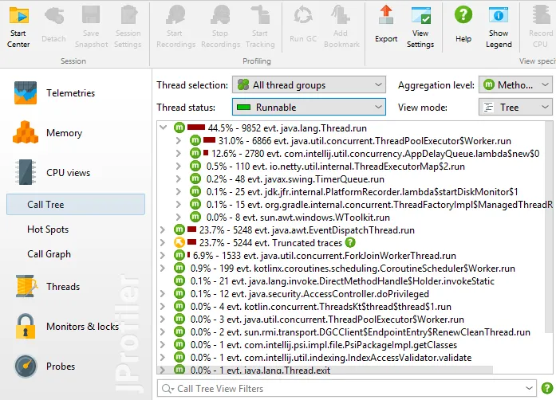The image size is (556, 400).
Task: Click the horizontal scrollbar of the call tree
Action: click(x=325, y=370)
